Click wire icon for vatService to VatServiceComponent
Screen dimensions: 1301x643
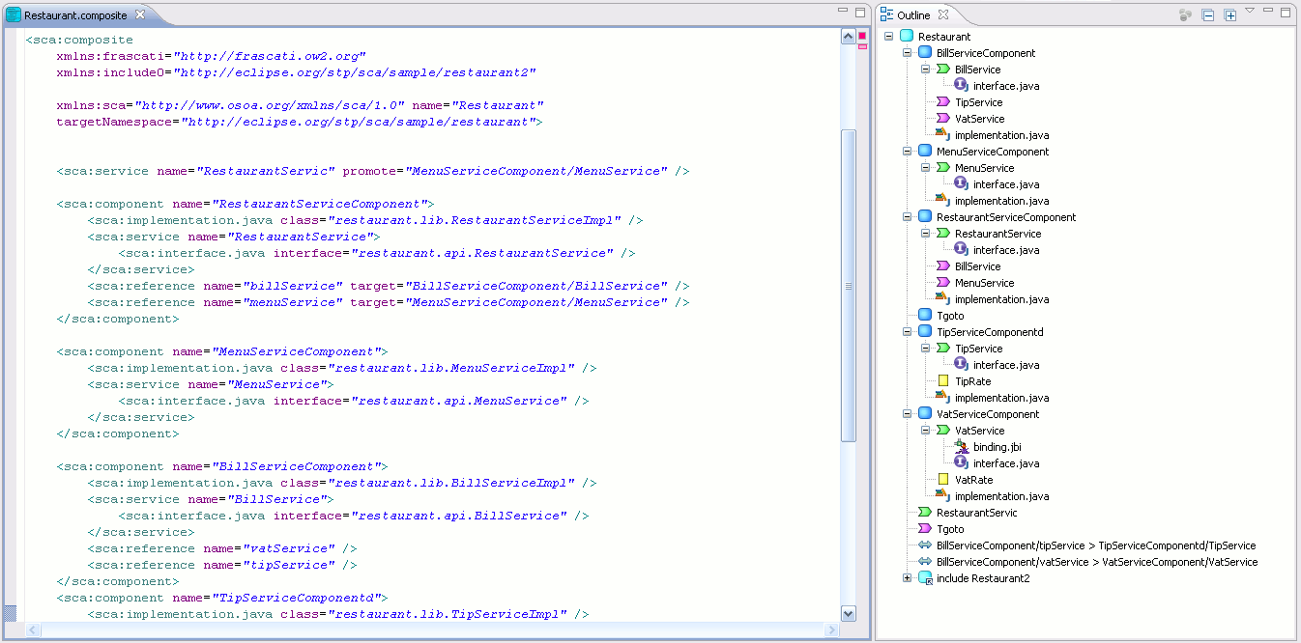pyautogui.click(x=925, y=562)
